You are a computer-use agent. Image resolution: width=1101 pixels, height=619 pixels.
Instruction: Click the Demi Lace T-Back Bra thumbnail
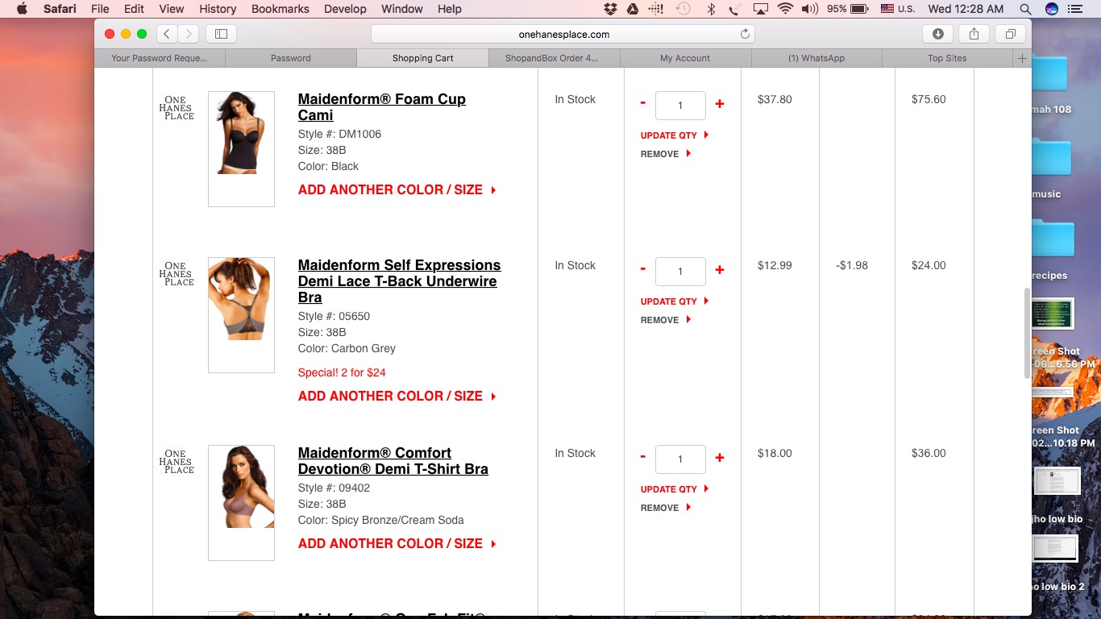point(241,315)
